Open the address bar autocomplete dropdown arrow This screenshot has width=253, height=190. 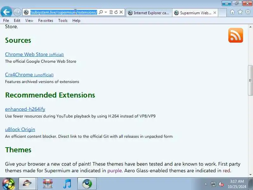(x=106, y=12)
